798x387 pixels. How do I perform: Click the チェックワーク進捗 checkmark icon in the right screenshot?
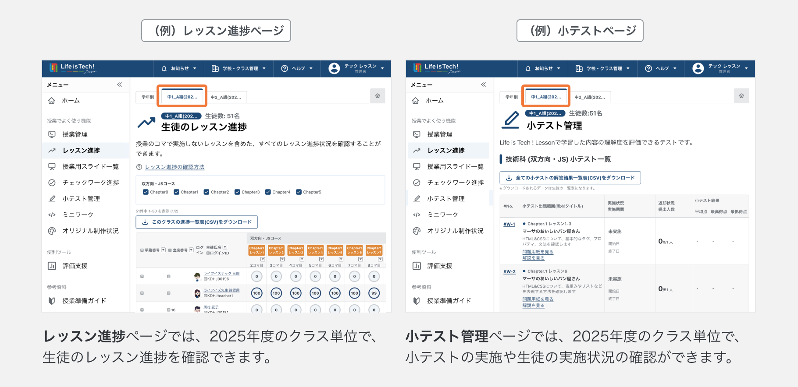[x=417, y=183]
